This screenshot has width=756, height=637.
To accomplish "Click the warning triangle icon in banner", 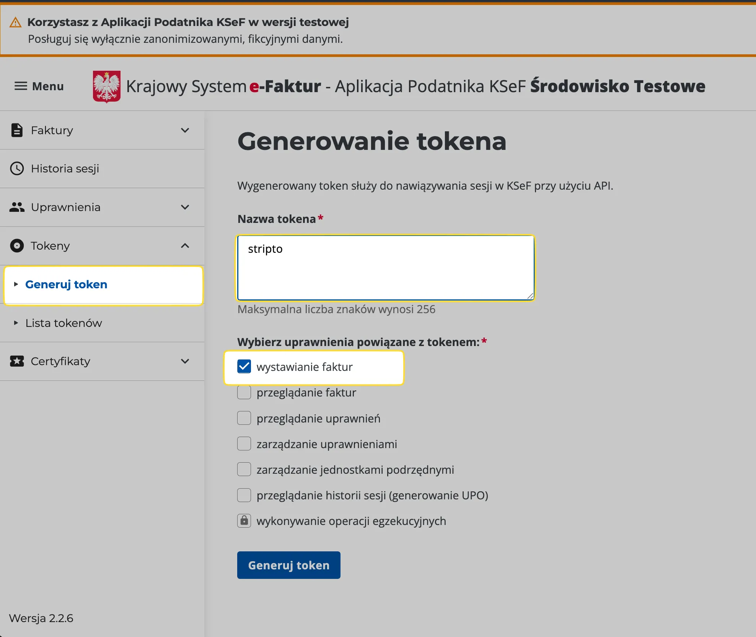I will point(15,22).
